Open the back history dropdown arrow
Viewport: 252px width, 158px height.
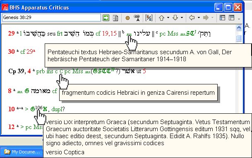[x=199, y=17]
